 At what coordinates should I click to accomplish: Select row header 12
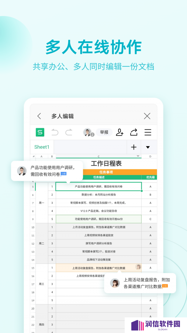[33, 244]
